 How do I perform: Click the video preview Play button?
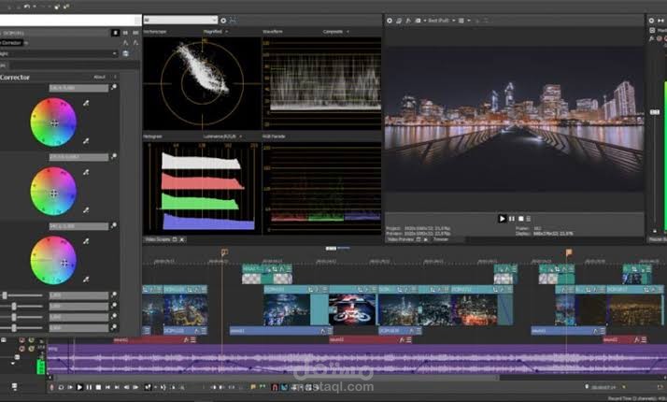click(502, 219)
